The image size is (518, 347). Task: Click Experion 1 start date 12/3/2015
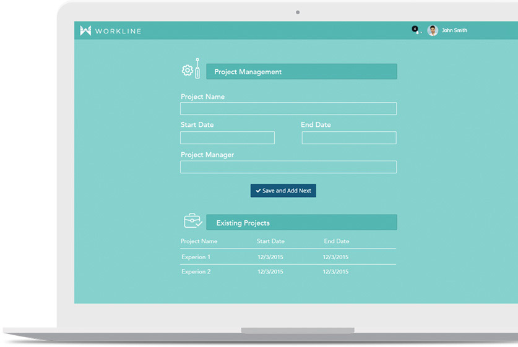270,257
